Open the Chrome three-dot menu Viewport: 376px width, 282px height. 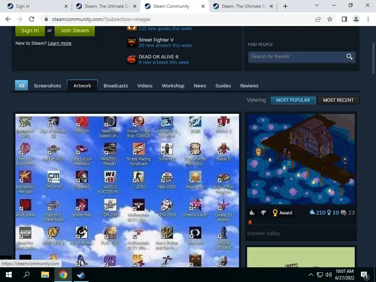coord(368,19)
